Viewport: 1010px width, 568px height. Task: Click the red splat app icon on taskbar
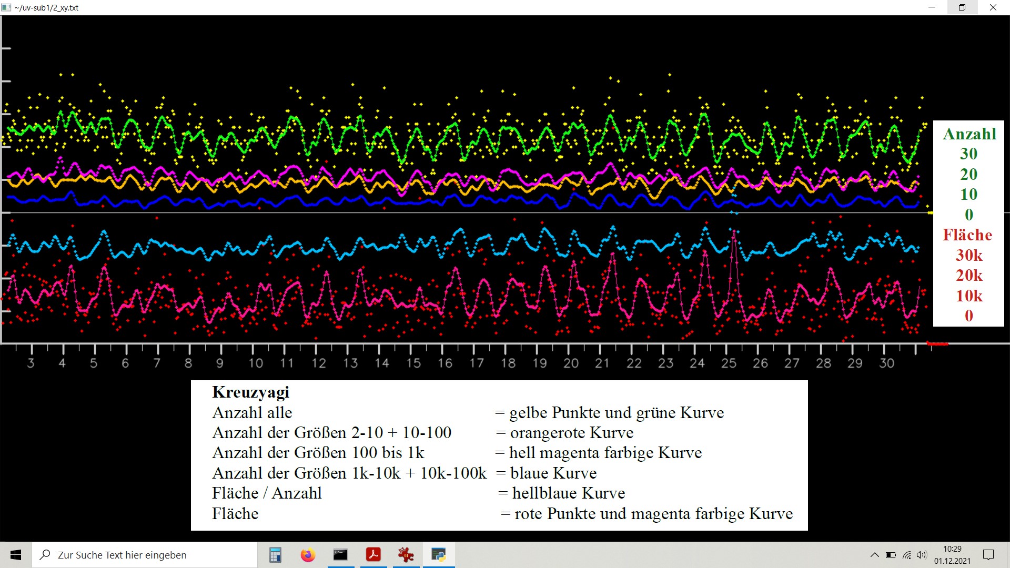pos(406,555)
